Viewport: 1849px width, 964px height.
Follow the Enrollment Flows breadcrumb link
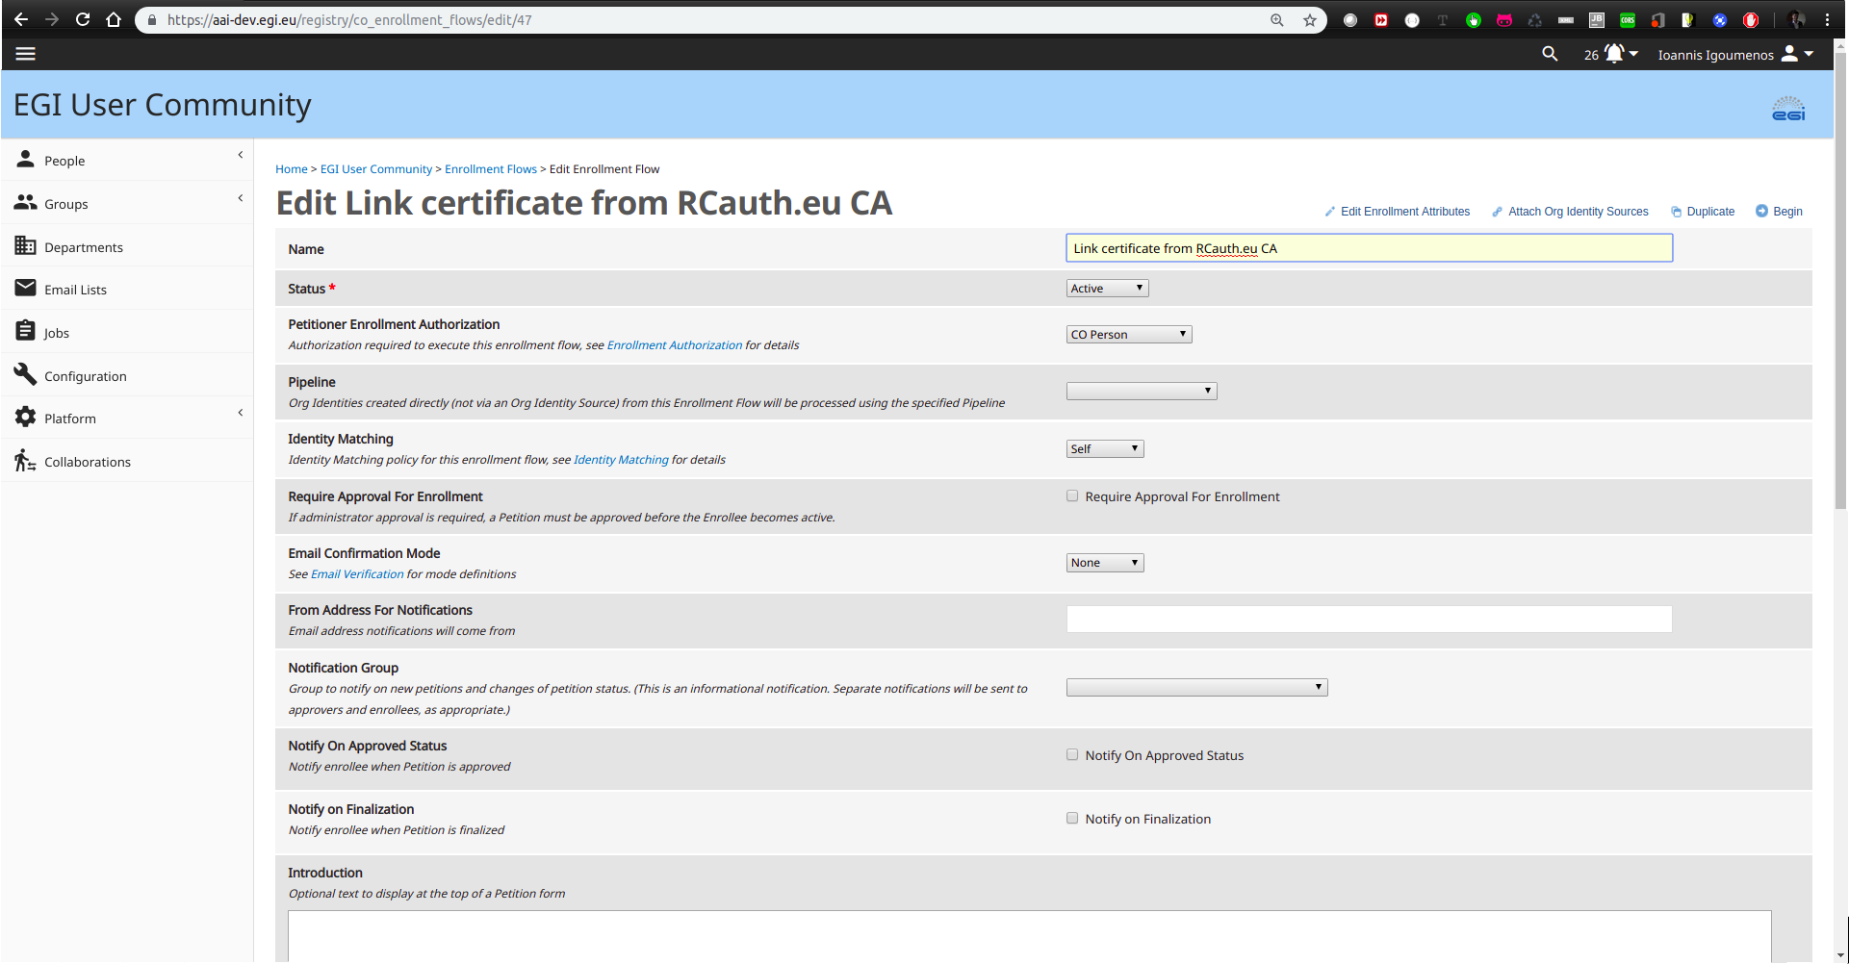click(491, 169)
